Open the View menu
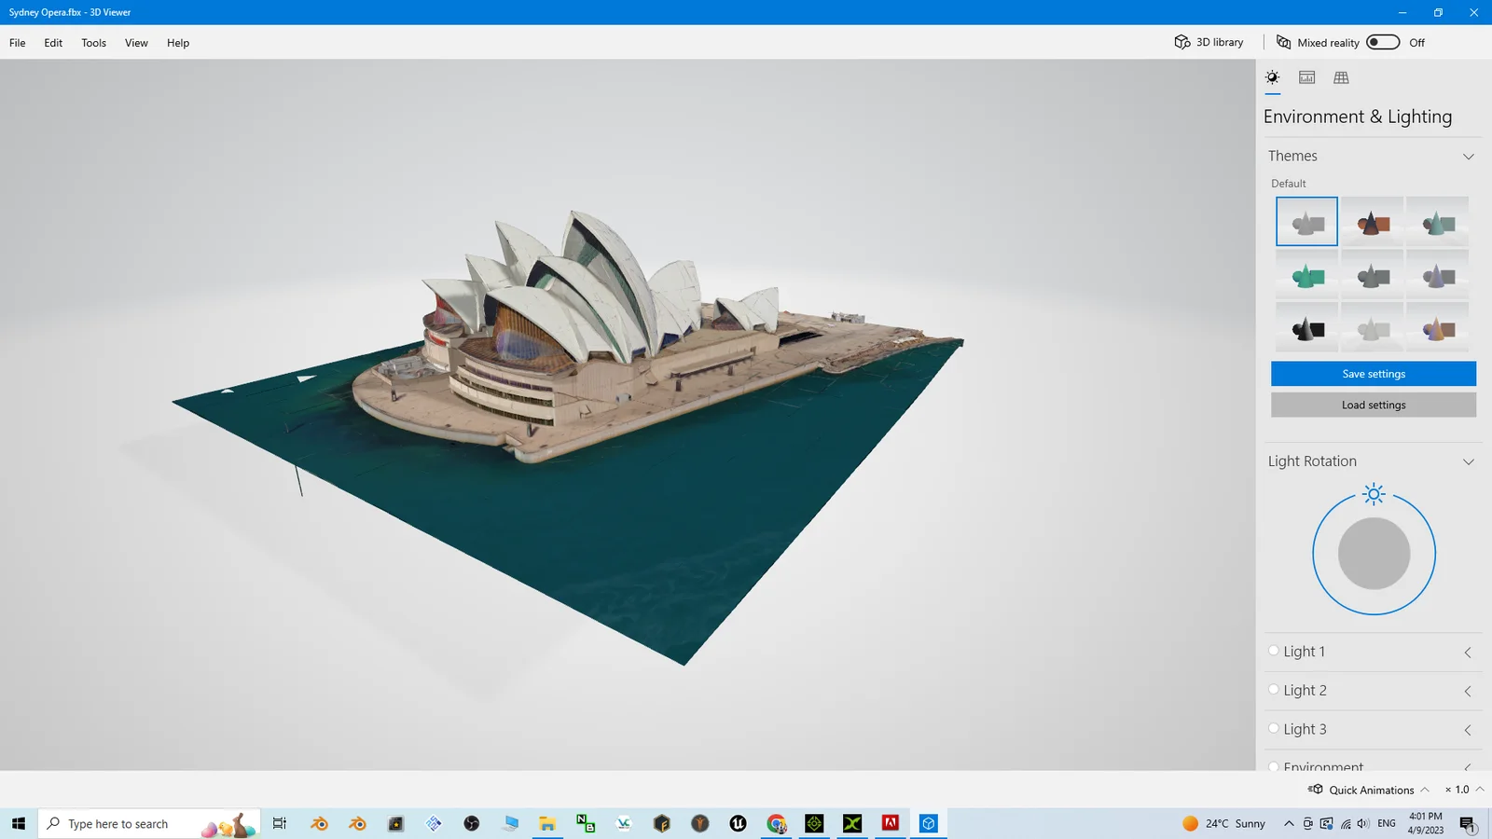The image size is (1492, 839). pos(136,42)
